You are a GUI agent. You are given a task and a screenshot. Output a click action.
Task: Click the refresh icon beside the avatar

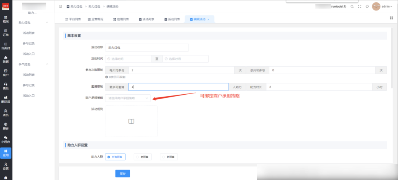pyautogui.click(x=367, y=7)
